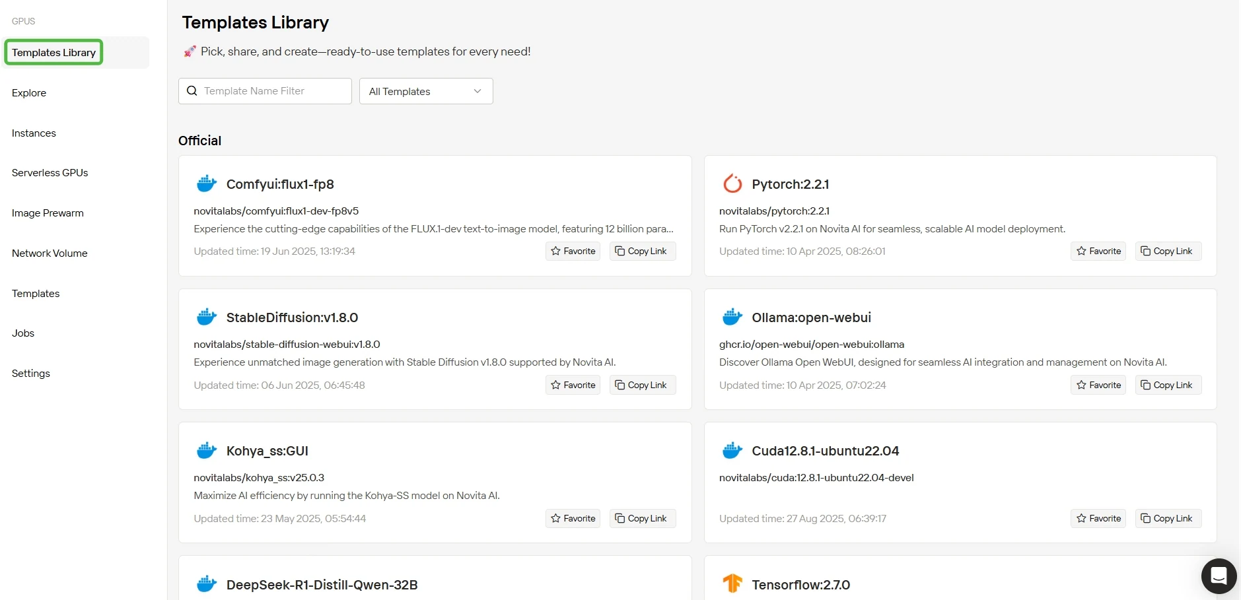The width and height of the screenshot is (1241, 600).
Task: Click updated time 23 May 2025, 05:54:44
Action: (280, 519)
